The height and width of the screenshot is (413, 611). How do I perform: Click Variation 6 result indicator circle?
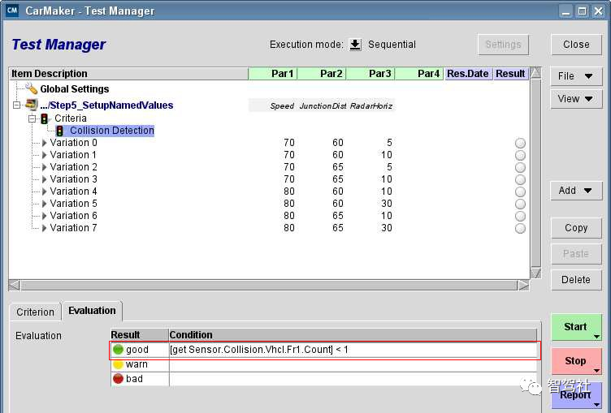coord(520,216)
